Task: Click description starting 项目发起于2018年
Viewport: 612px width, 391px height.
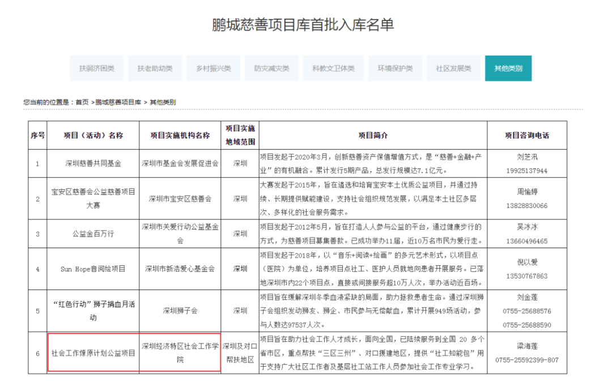Action: pyautogui.click(x=372, y=269)
